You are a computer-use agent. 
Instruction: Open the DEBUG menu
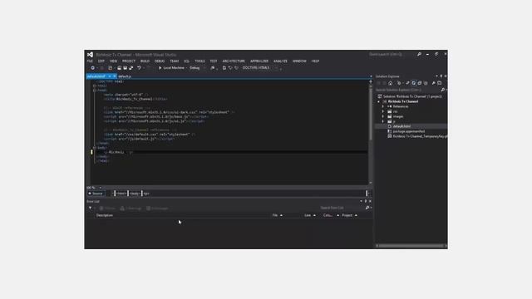[x=160, y=61]
